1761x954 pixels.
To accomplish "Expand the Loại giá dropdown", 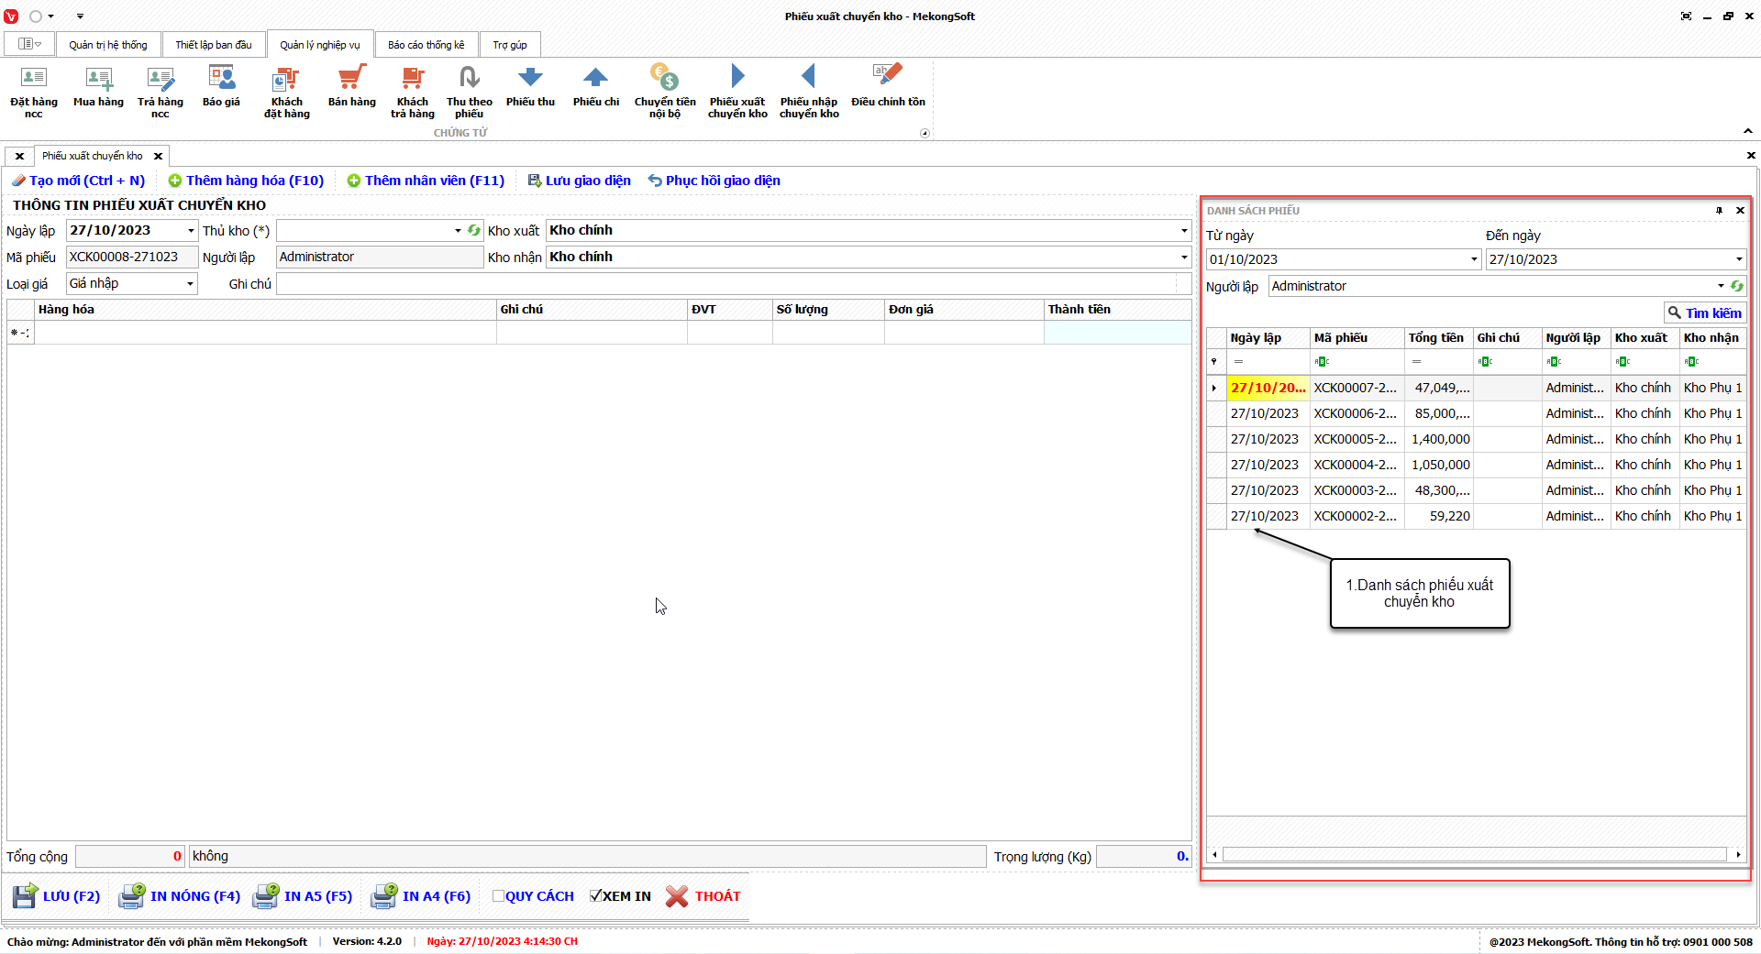I will point(190,284).
